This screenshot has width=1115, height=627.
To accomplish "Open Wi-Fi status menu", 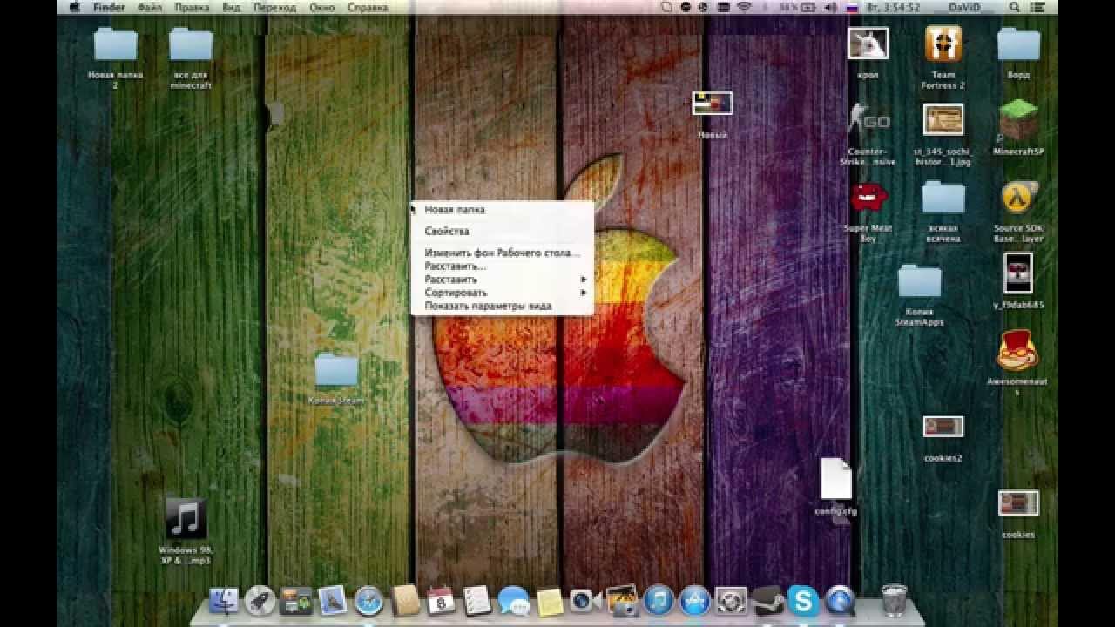I will point(744,7).
